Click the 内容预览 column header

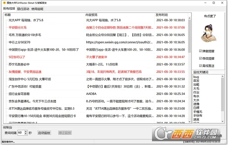[119, 15]
